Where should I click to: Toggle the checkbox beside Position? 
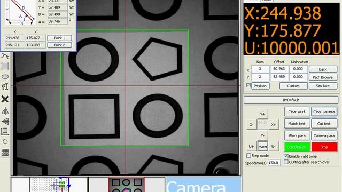pyautogui.click(x=248, y=85)
